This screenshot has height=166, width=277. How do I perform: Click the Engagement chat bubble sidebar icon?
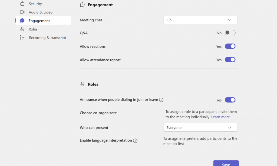coord(22,21)
